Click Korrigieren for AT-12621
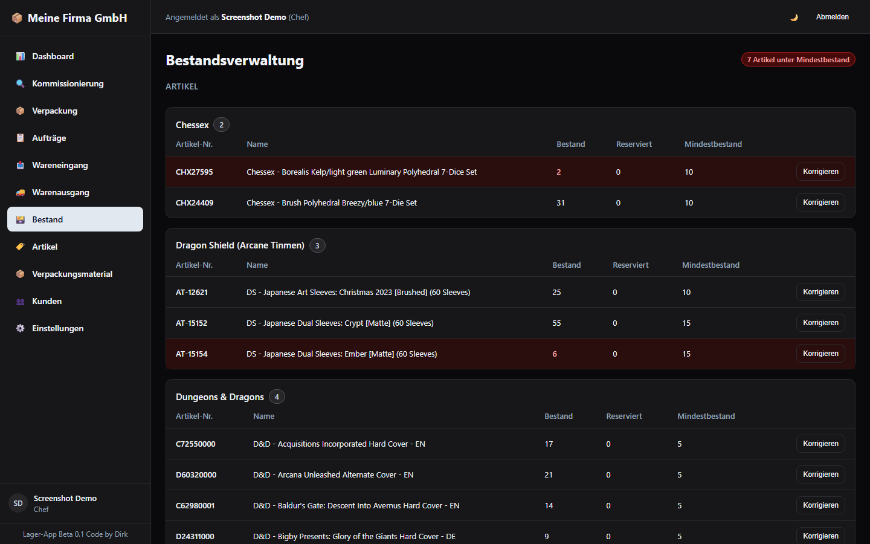Screen dimensions: 870x544 (x=820, y=292)
